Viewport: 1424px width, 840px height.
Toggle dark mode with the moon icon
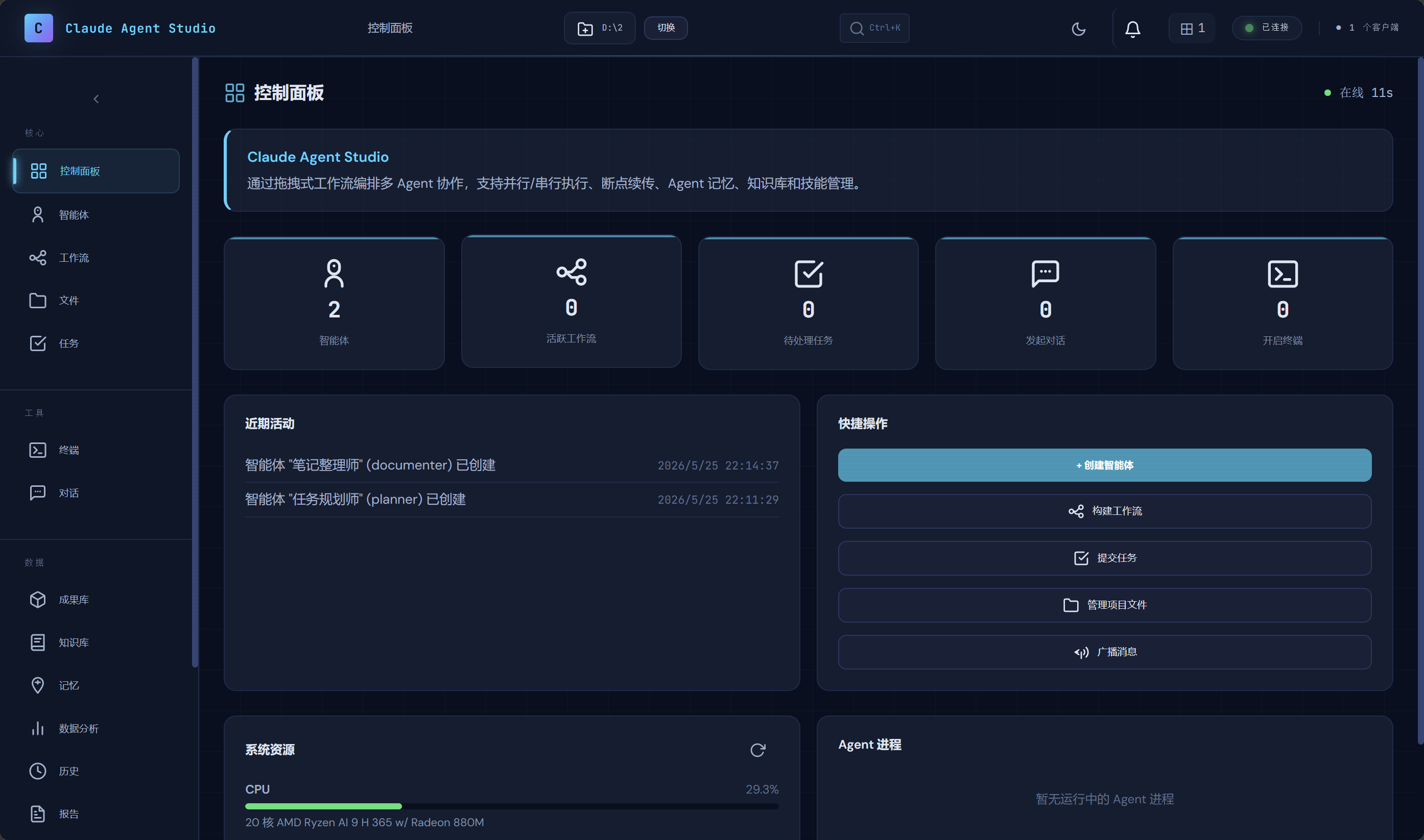click(1079, 28)
